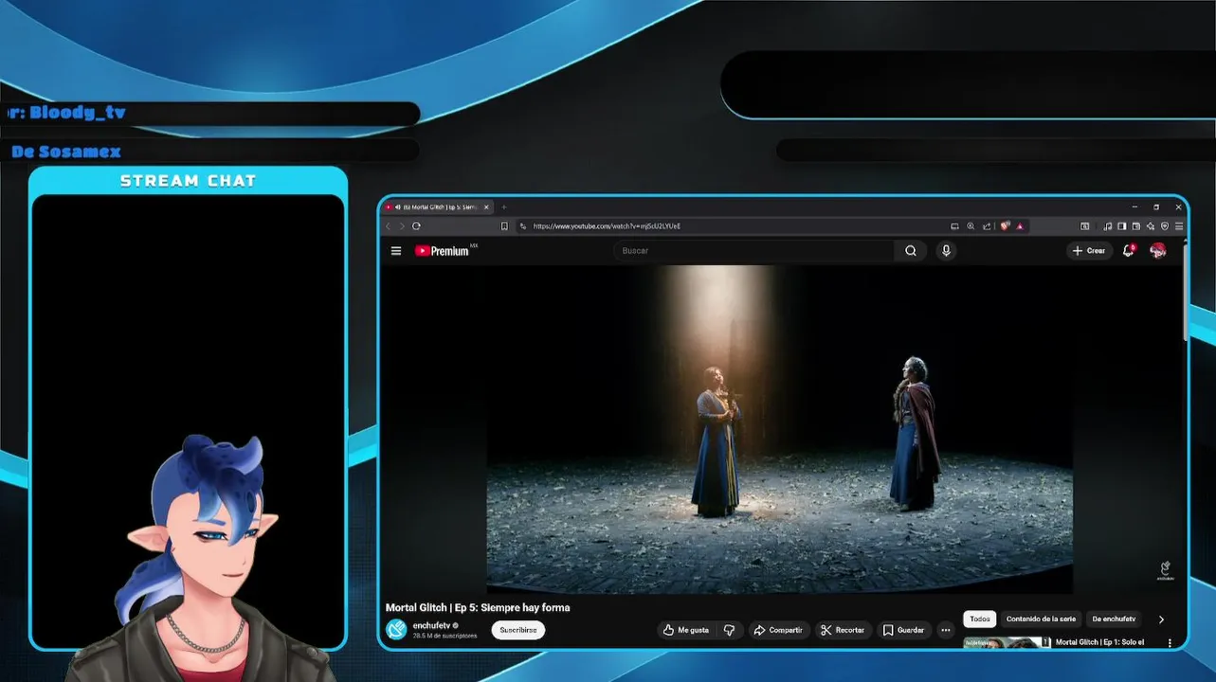Click the Buscar search field
Viewport: 1216px width, 682px height.
coord(753,251)
